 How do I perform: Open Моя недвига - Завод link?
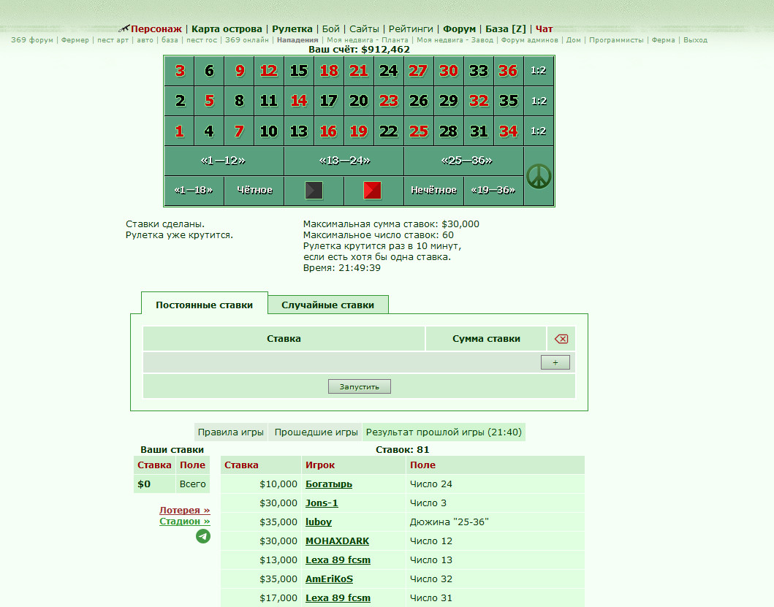pyautogui.click(x=455, y=40)
